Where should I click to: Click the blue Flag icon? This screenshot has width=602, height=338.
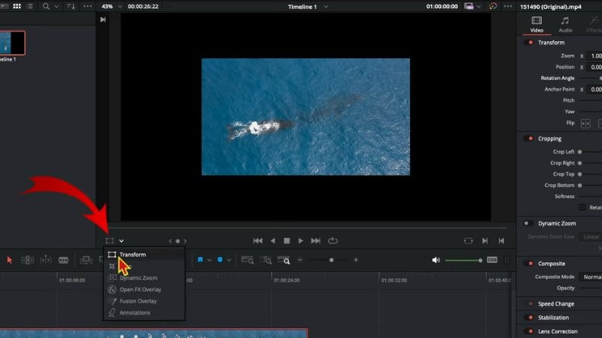click(200, 260)
